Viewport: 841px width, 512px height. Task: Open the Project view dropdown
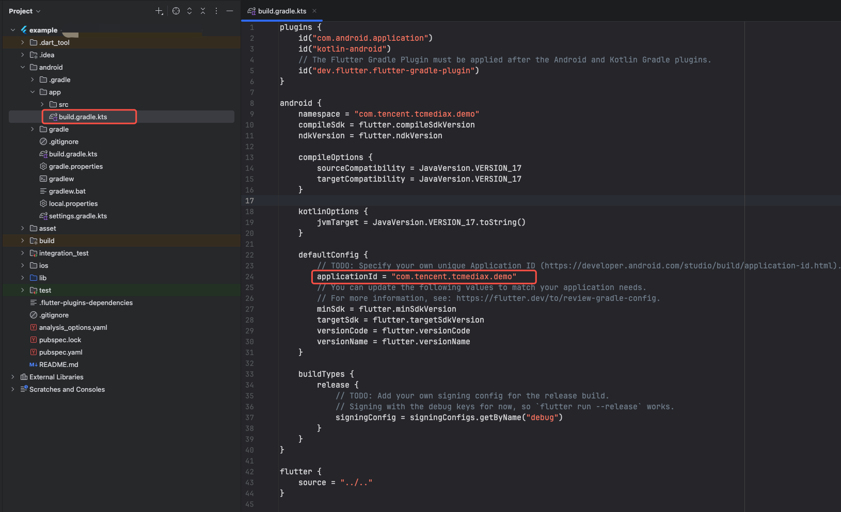[24, 11]
